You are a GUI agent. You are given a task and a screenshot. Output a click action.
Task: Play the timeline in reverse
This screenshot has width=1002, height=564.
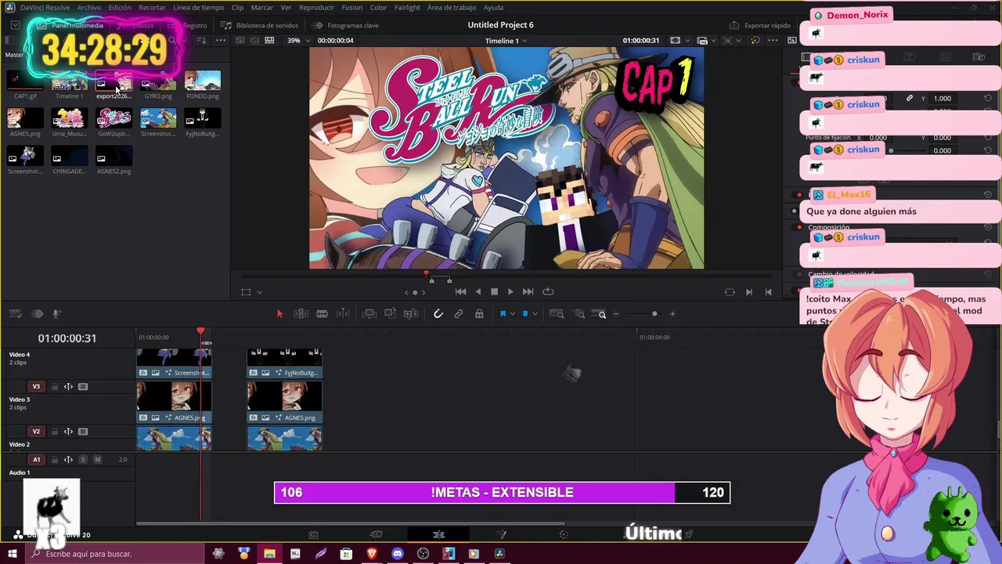pos(478,291)
